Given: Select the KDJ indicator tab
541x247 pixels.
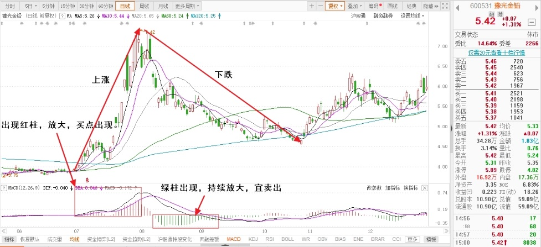Looking at the screenshot, I should pos(254,240).
